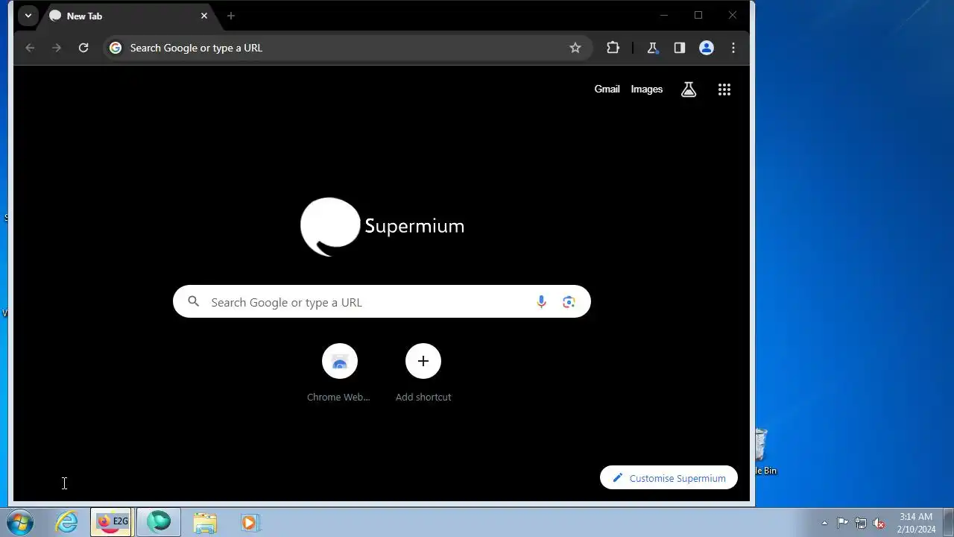Bookmark this tab with star icon

pyautogui.click(x=575, y=48)
